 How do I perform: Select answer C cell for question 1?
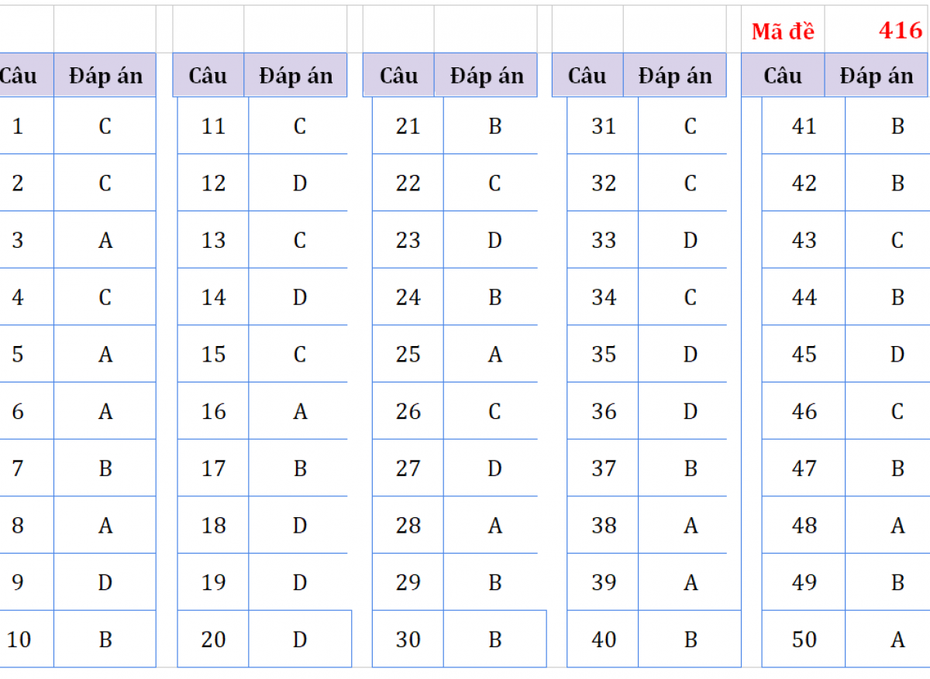pyautogui.click(x=105, y=125)
